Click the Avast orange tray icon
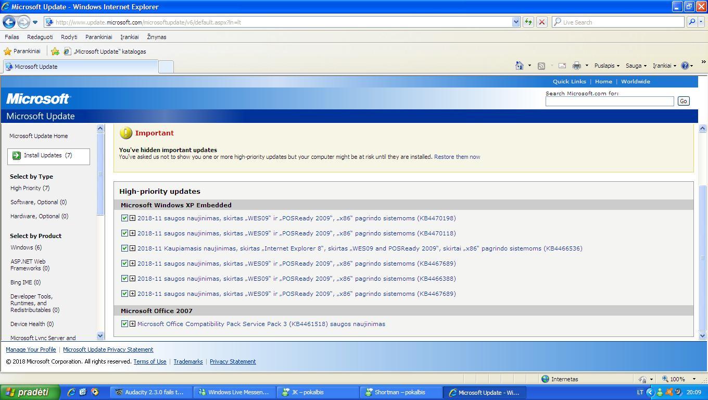 click(x=669, y=392)
